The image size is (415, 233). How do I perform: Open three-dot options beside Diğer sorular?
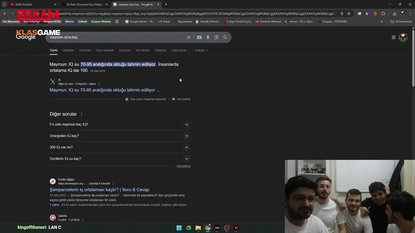pos(81,114)
